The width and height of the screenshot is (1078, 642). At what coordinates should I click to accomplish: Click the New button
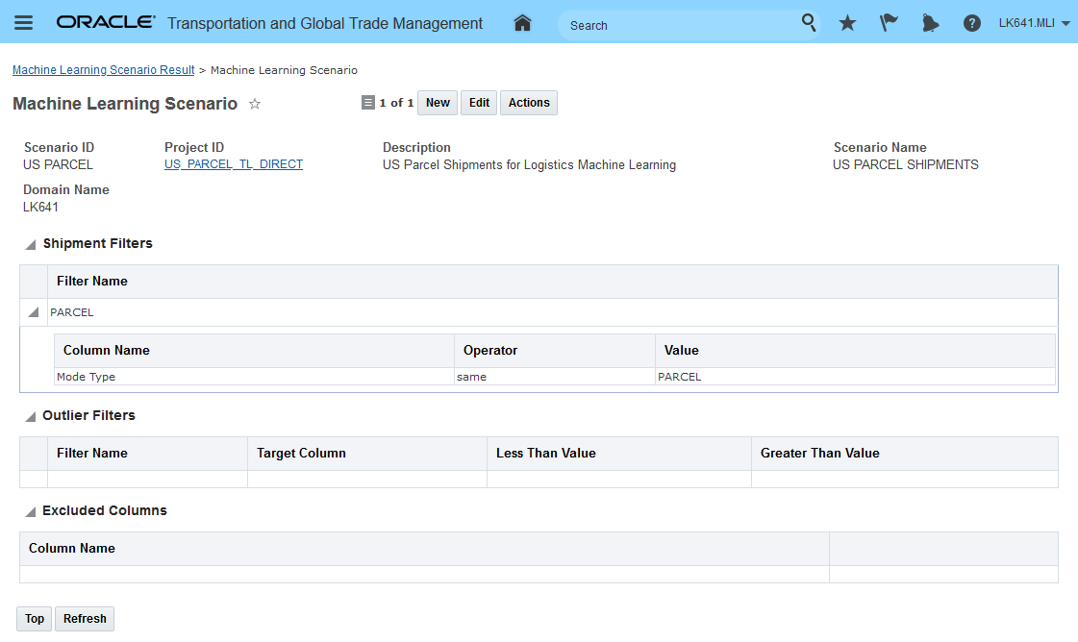pos(438,103)
